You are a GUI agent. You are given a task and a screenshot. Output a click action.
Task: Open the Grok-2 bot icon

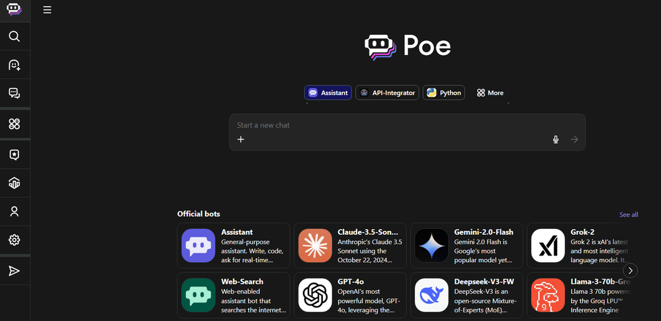click(548, 246)
